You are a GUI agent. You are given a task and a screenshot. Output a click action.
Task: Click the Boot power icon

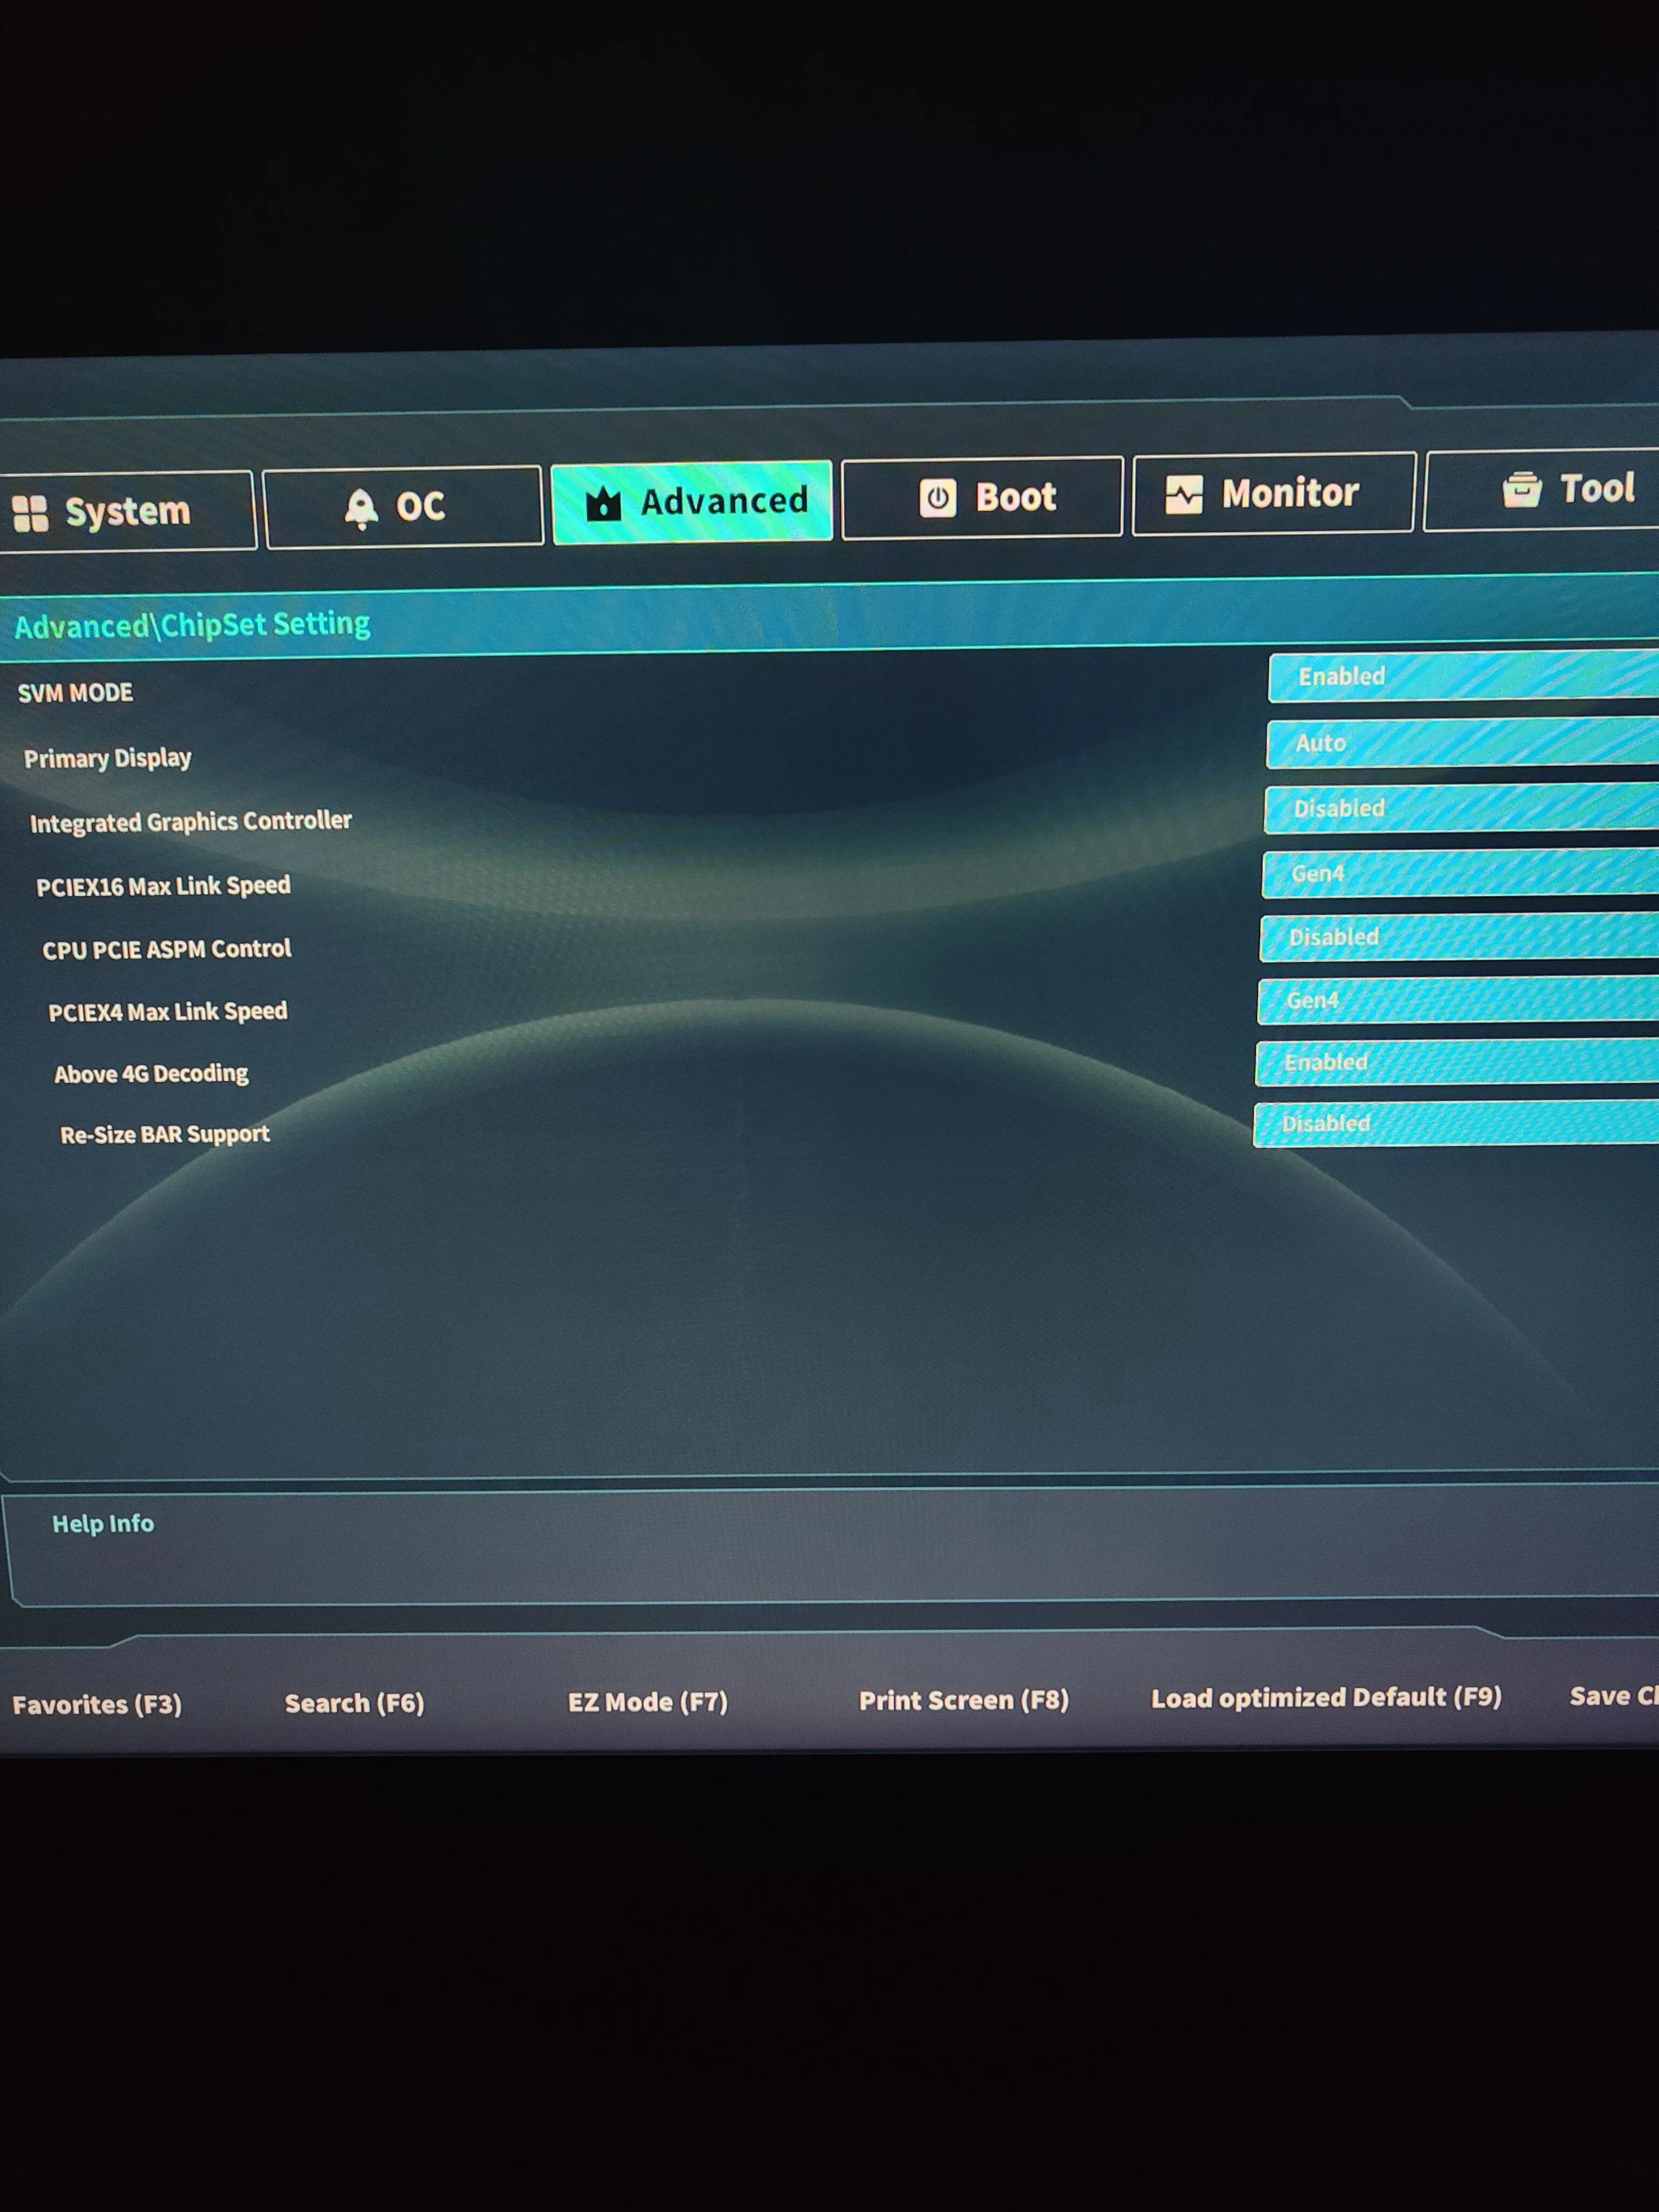(x=937, y=498)
